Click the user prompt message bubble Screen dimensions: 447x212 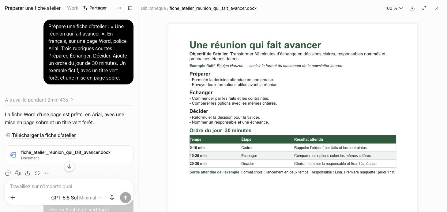click(x=88, y=52)
